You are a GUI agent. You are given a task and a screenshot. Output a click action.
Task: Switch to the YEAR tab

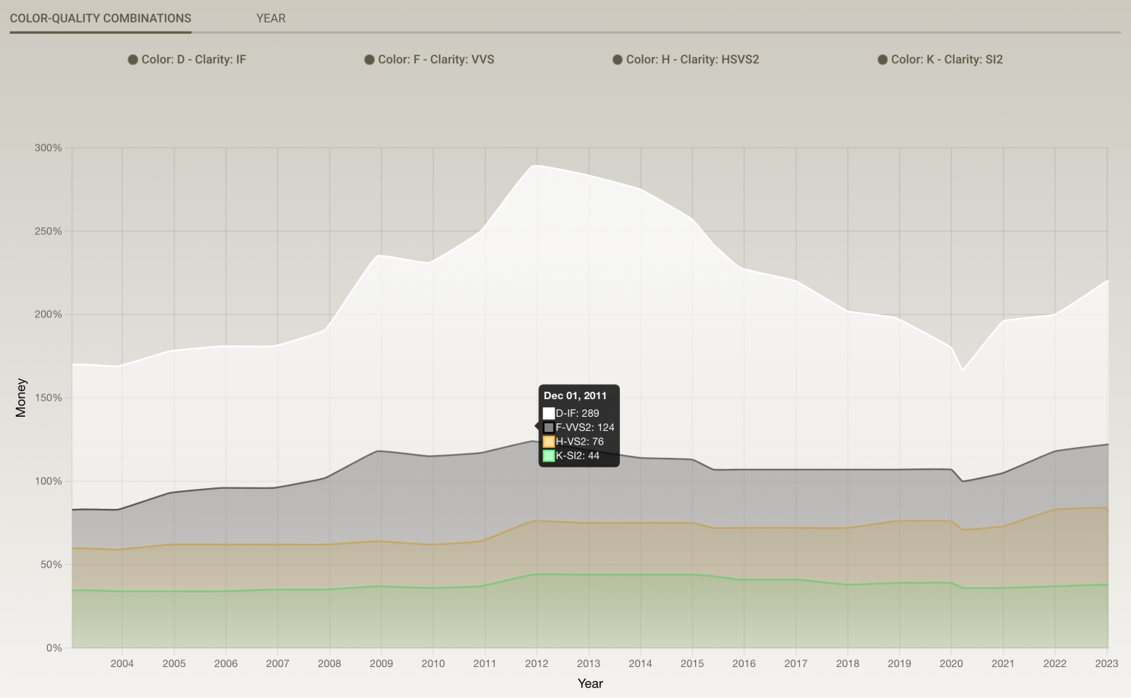(270, 18)
